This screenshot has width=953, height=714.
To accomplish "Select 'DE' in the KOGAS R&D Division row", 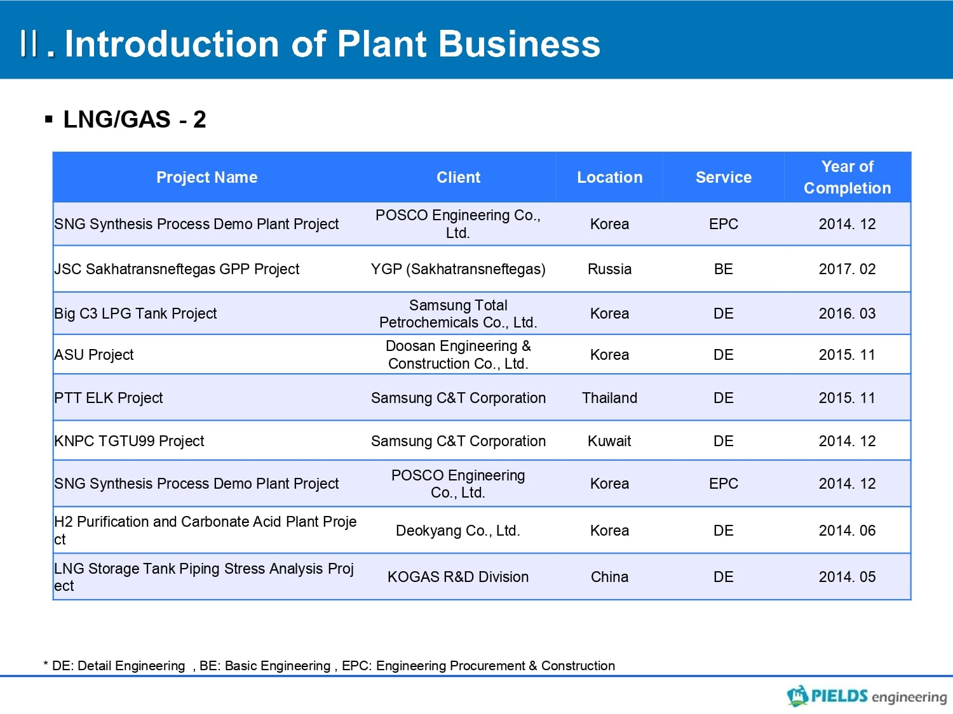I will [x=723, y=577].
